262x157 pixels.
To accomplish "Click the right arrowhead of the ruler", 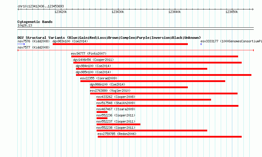I will (253, 9).
